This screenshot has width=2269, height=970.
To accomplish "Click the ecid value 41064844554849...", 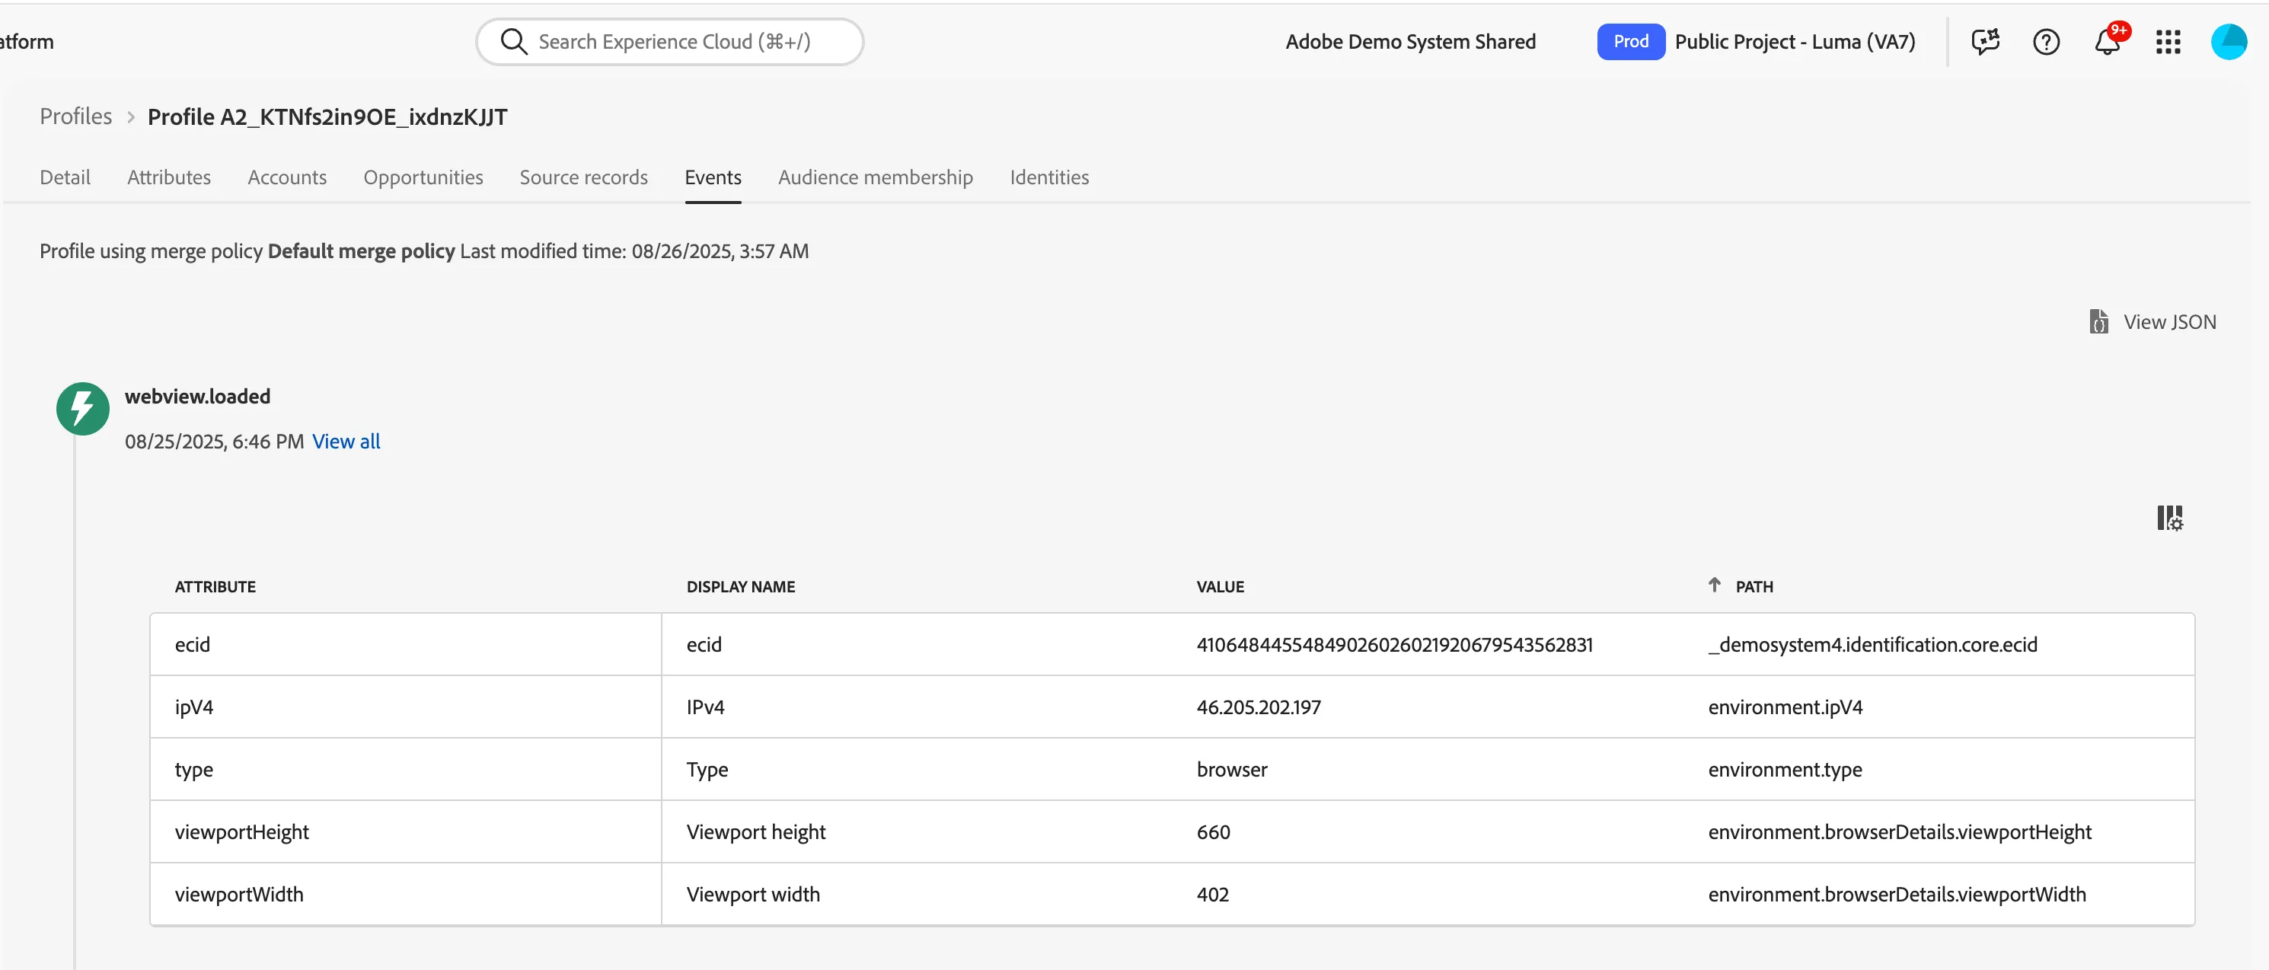I will [1393, 645].
